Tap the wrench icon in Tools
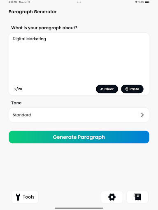The height and width of the screenshot is (210, 158). [18, 197]
